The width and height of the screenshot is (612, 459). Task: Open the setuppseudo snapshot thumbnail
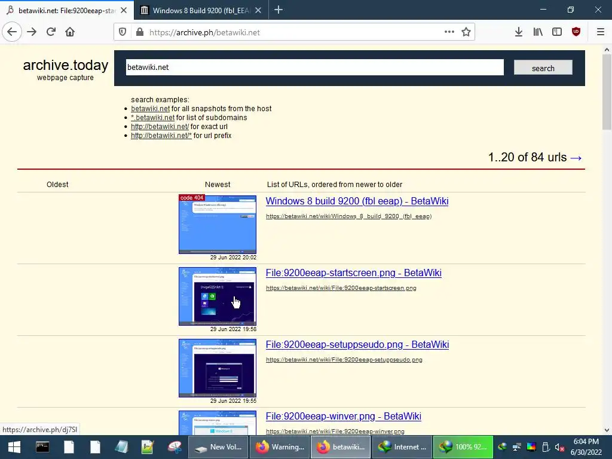[218, 368]
